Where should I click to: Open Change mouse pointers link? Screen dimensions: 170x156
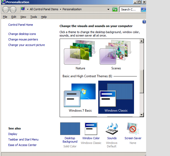tap(23, 39)
